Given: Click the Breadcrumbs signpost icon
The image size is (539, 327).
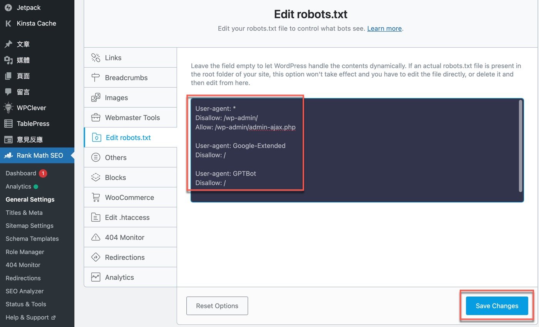Looking at the screenshot, I should [95, 78].
